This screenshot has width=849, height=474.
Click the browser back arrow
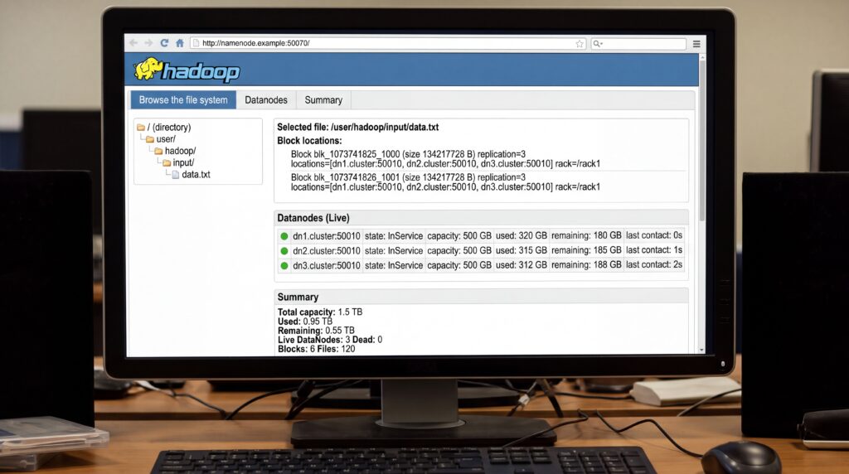click(x=133, y=43)
